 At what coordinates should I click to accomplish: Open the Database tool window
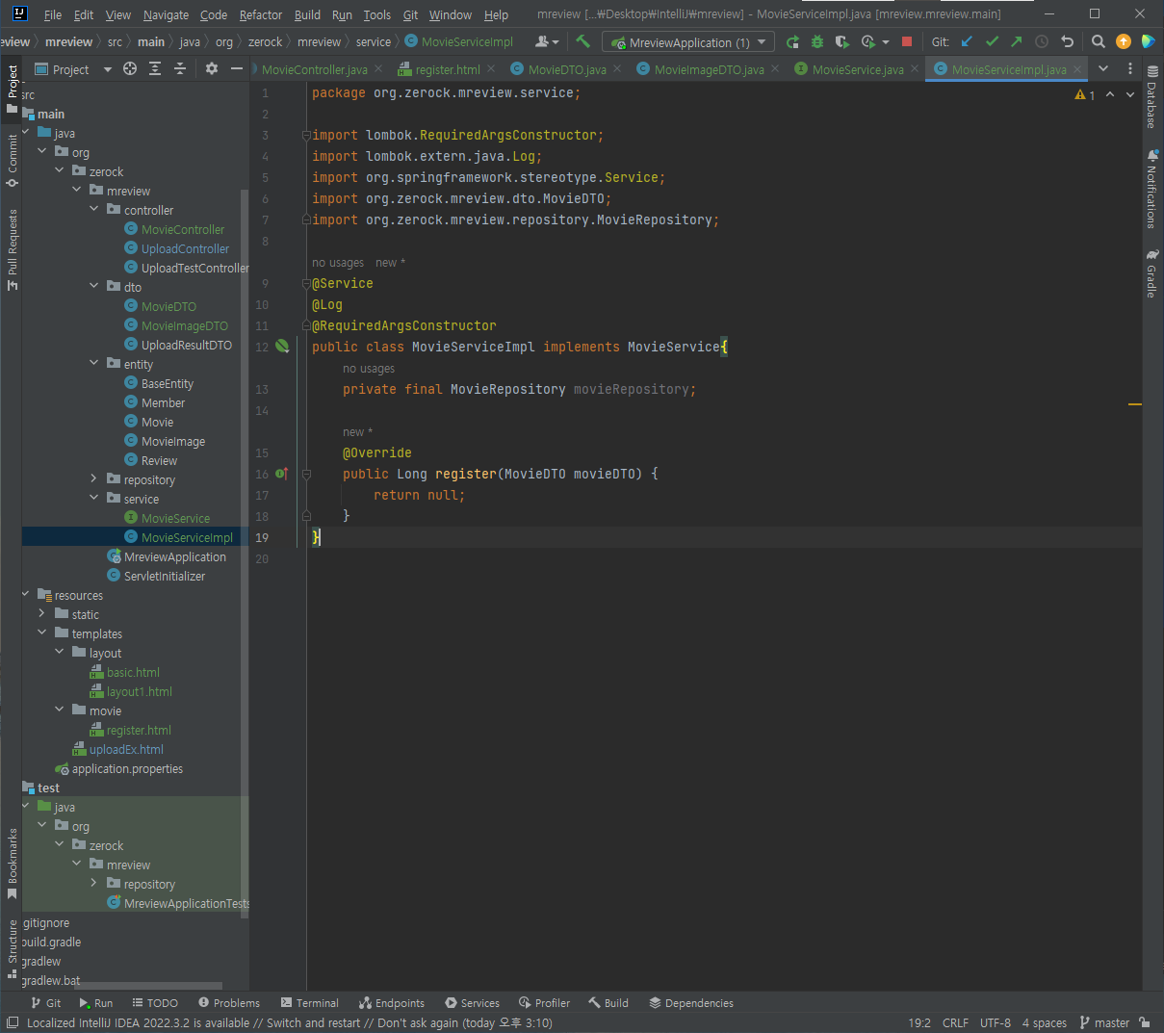point(1151,96)
